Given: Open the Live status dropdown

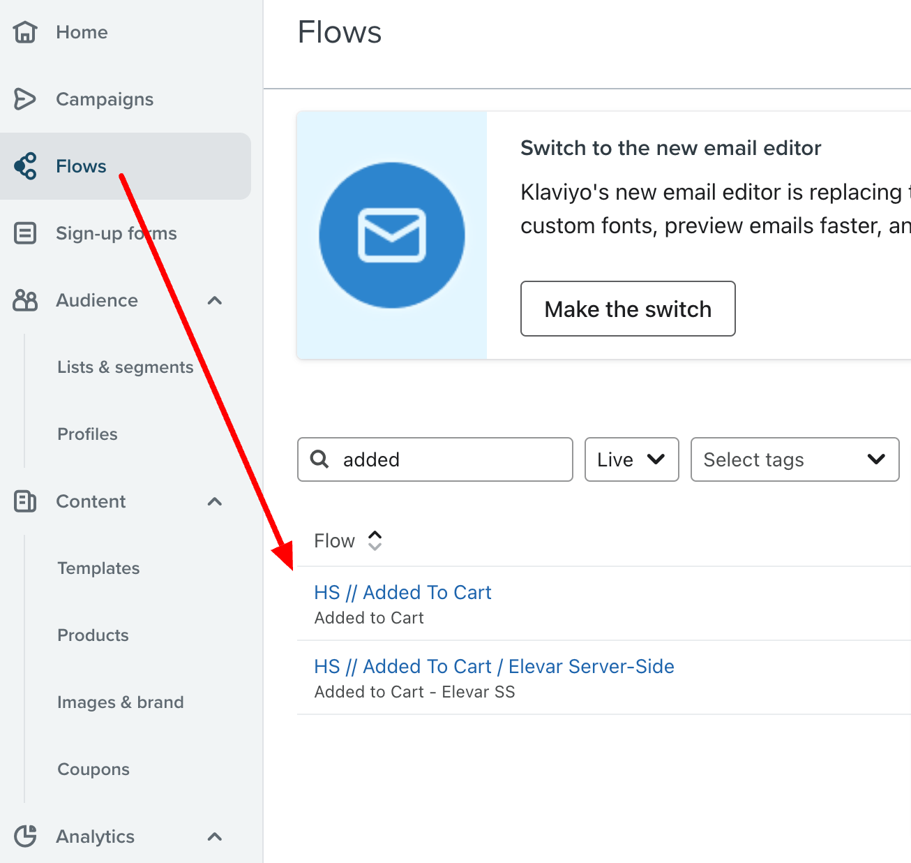Looking at the screenshot, I should tap(632, 459).
